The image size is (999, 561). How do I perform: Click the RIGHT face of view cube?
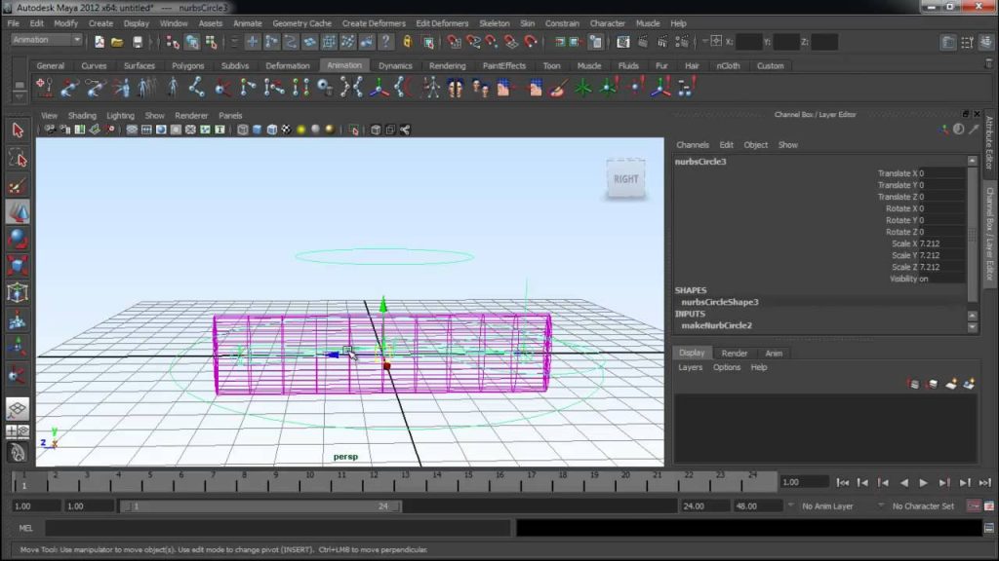[625, 179]
